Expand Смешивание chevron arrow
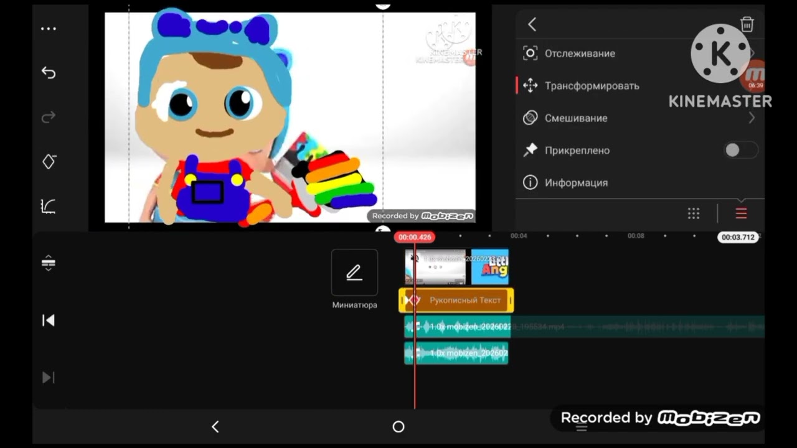The image size is (797, 448). coord(752,118)
